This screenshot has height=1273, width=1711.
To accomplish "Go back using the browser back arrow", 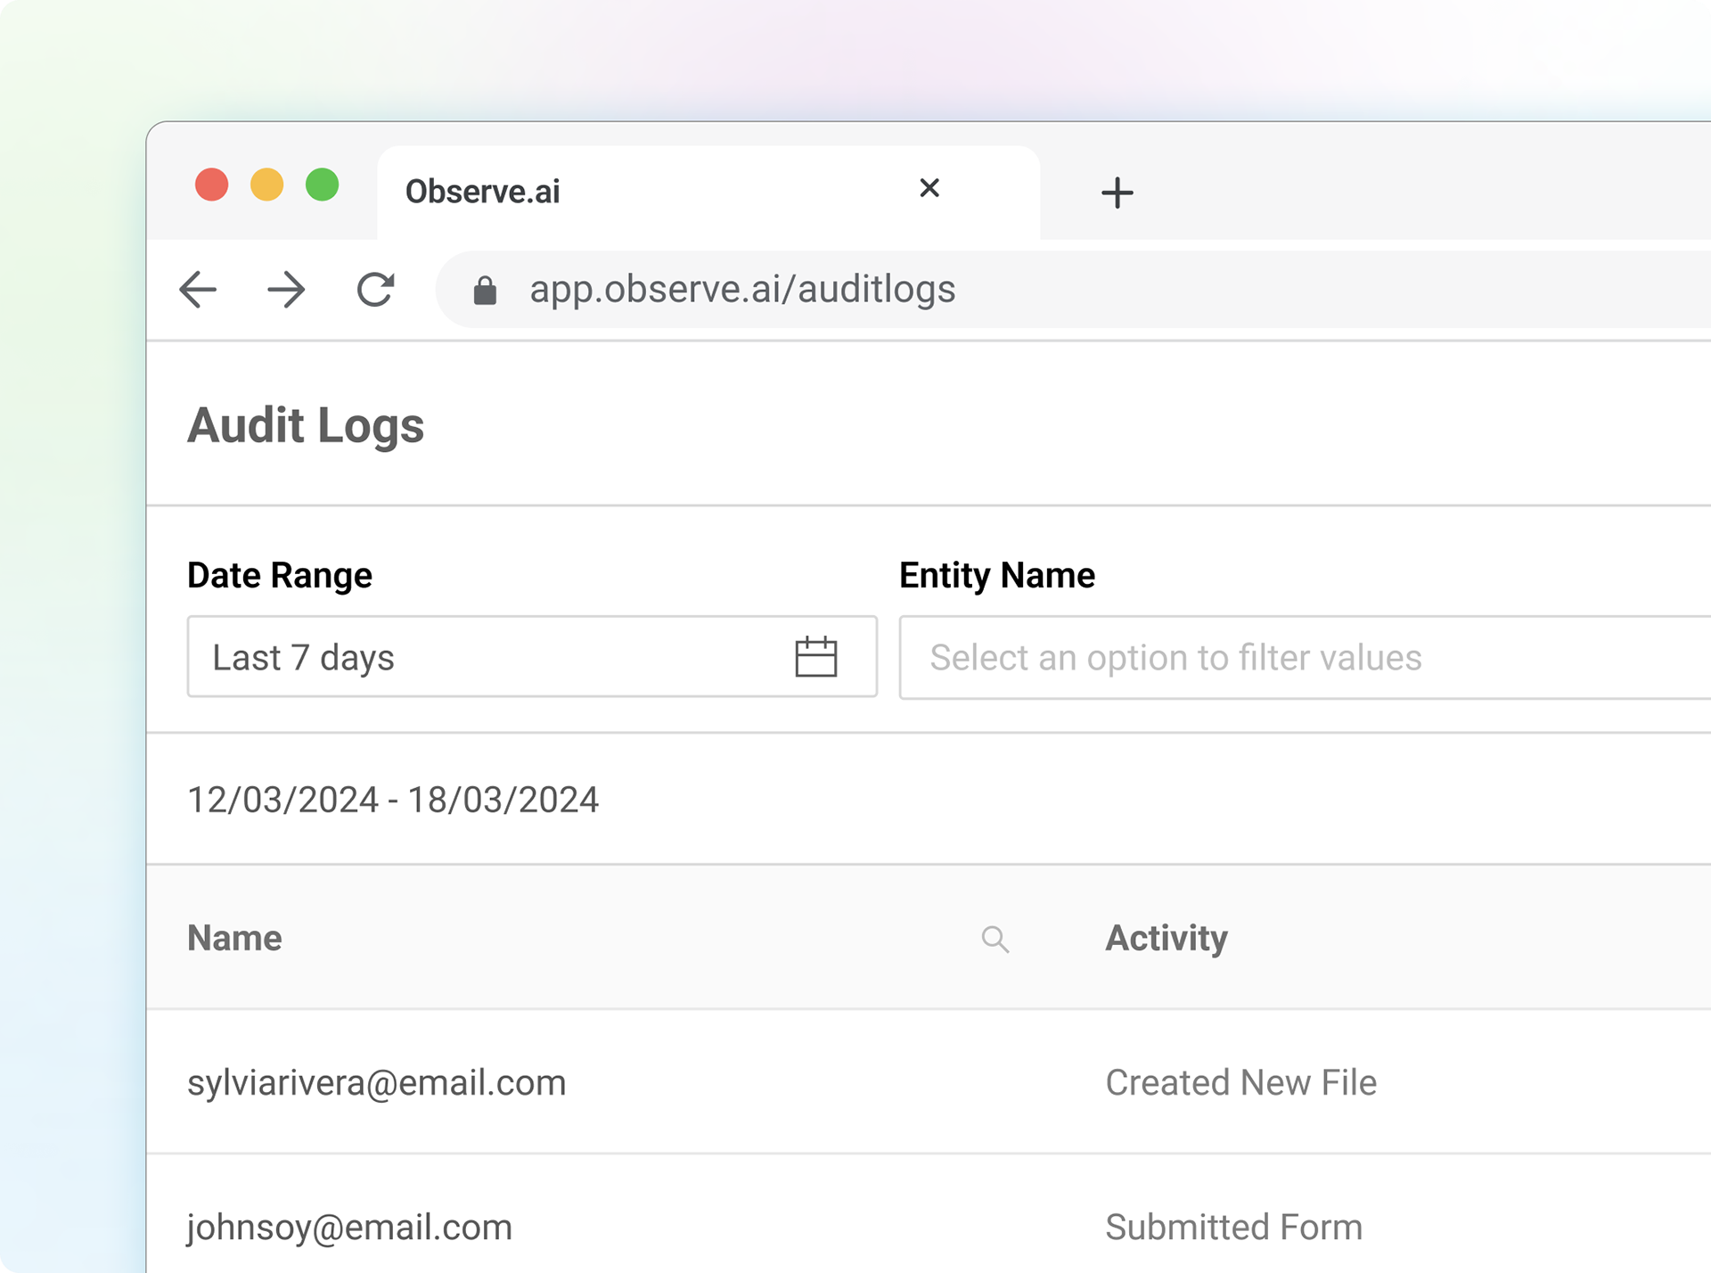I will (198, 290).
